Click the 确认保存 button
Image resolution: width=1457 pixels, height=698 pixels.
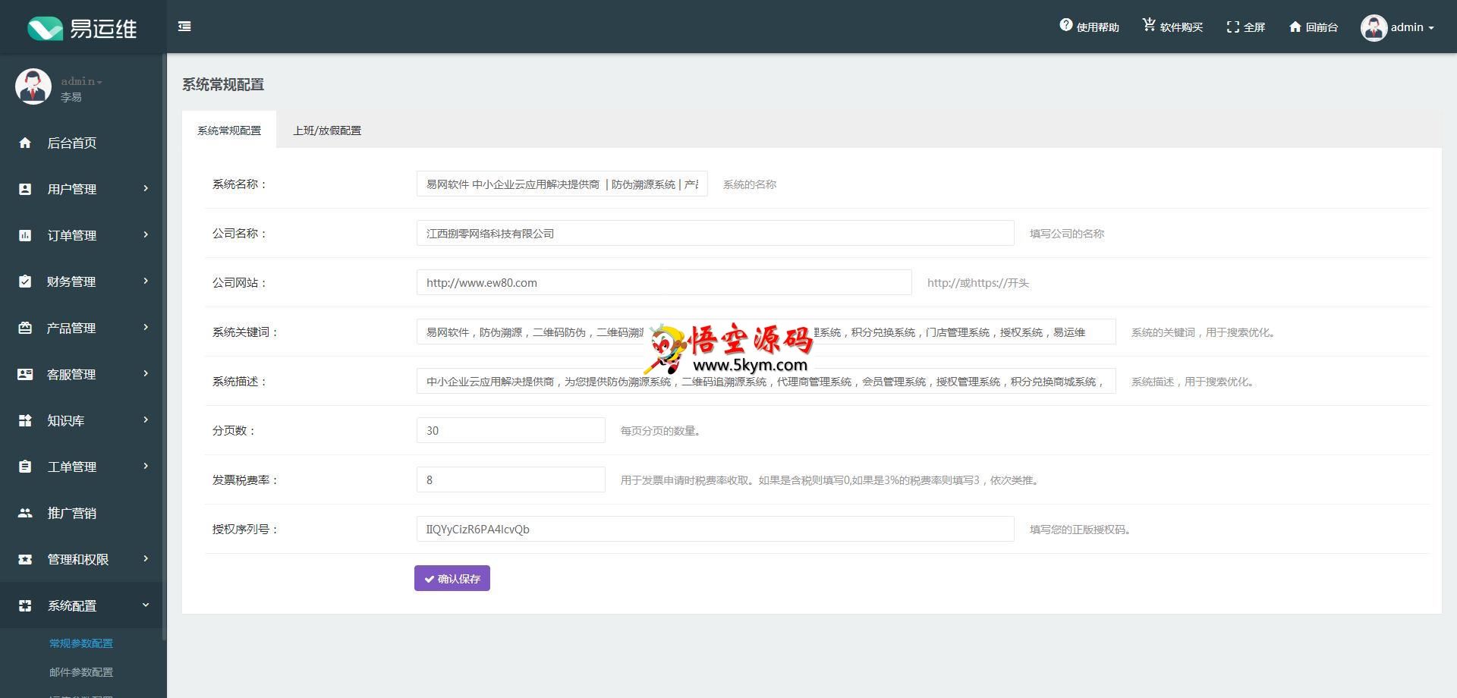tap(452, 578)
